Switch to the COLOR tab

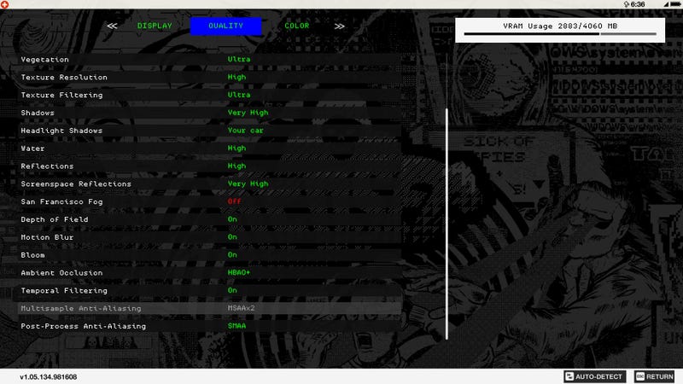pos(296,26)
